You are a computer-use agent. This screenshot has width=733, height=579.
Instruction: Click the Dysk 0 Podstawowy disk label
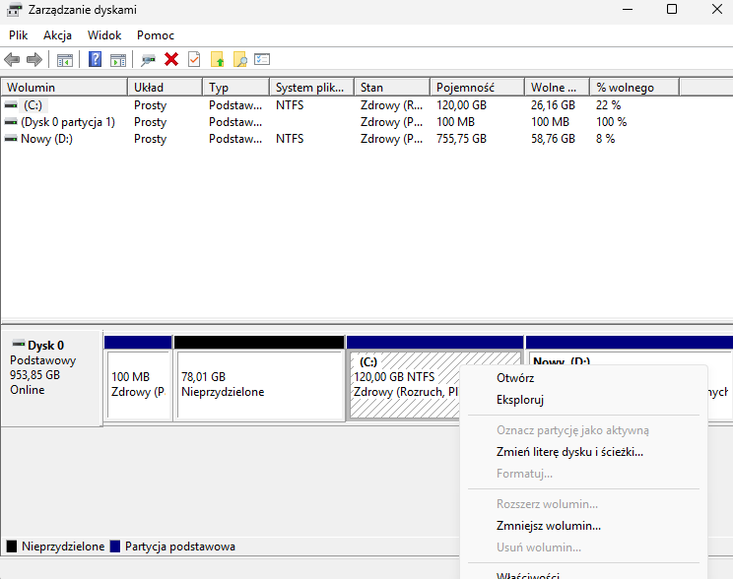point(51,378)
